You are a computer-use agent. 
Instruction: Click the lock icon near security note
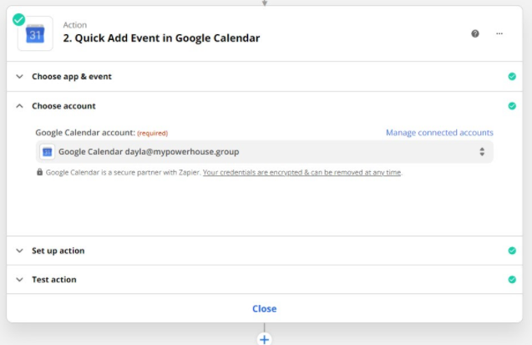click(x=39, y=172)
